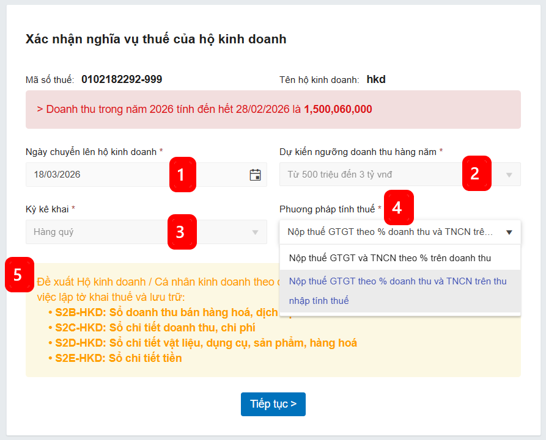The width and height of the screenshot is (546, 440).
Task: Click the revenue amount 1,500,060,000
Action: 338,110
